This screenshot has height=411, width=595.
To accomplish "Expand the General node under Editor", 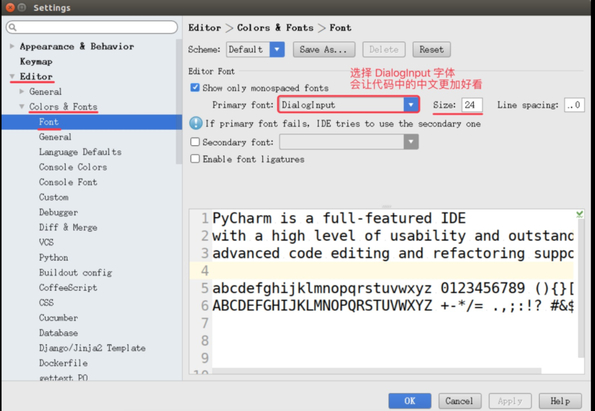I will [x=22, y=92].
